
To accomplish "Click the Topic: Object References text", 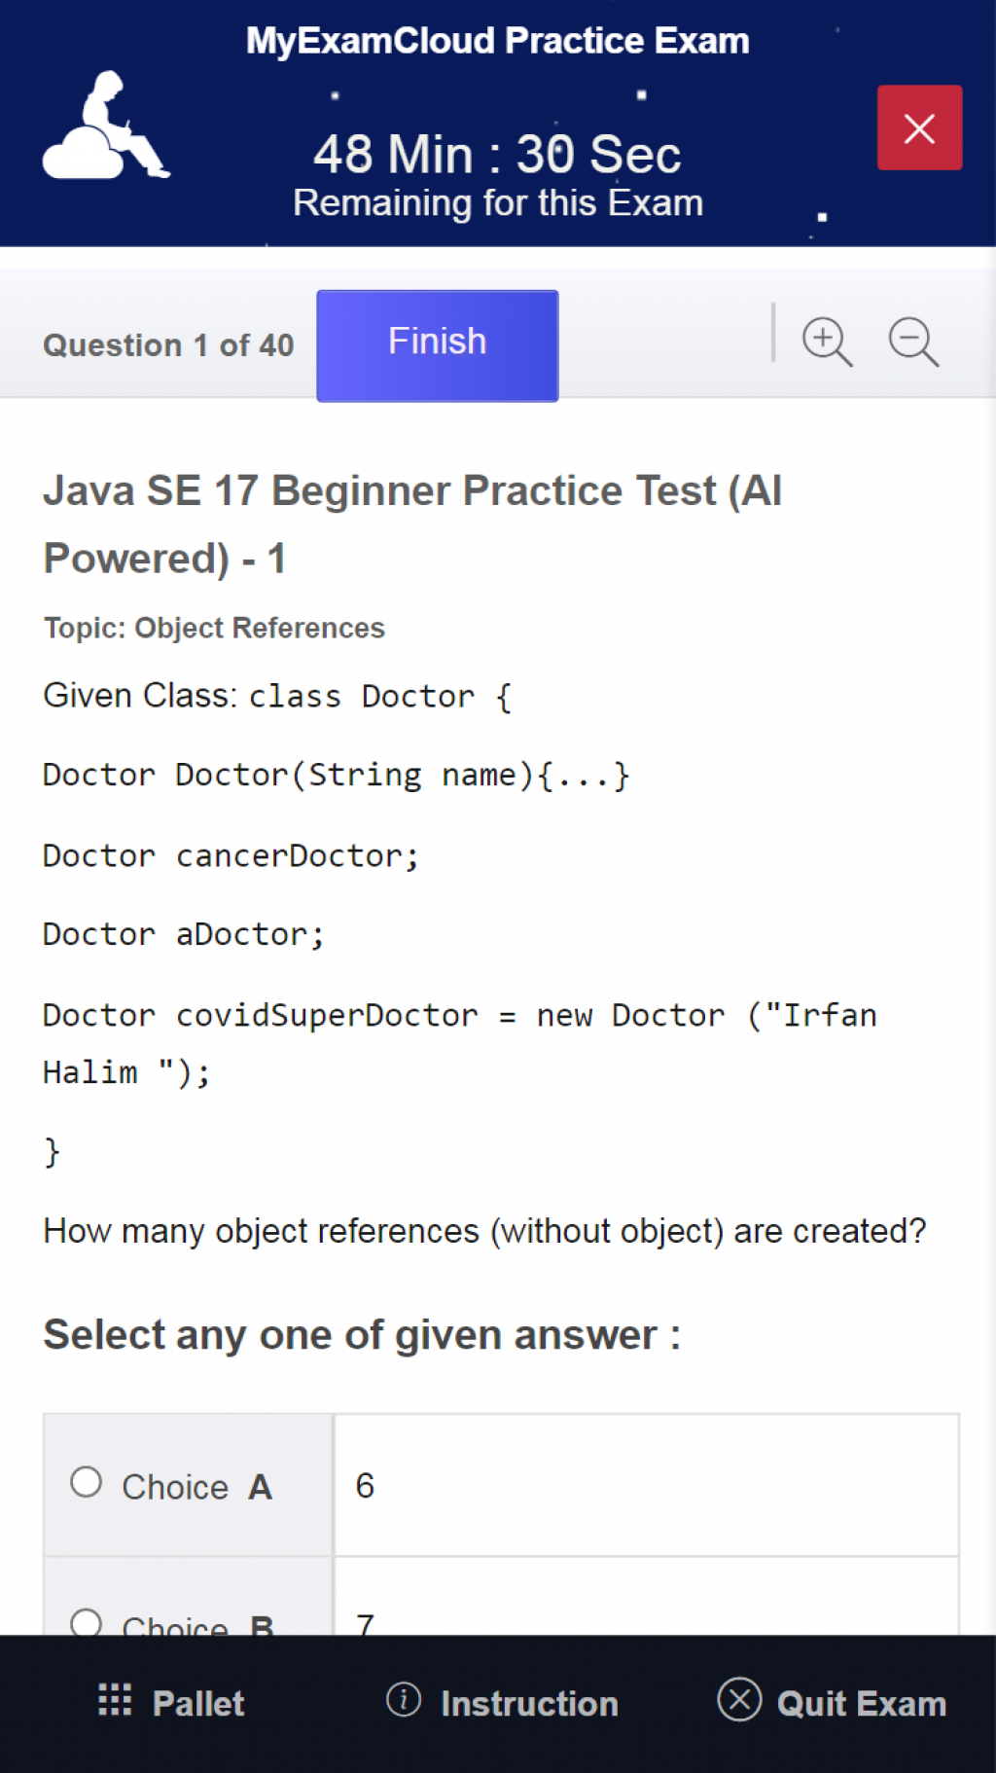I will click(214, 628).
